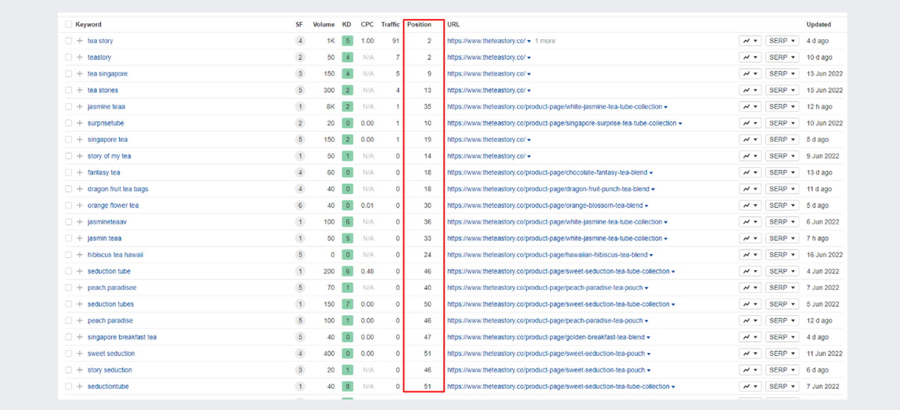Viewport: 900px width, 410px height.
Task: Open trend chart for 'orange flower tea' row
Action: 750,205
